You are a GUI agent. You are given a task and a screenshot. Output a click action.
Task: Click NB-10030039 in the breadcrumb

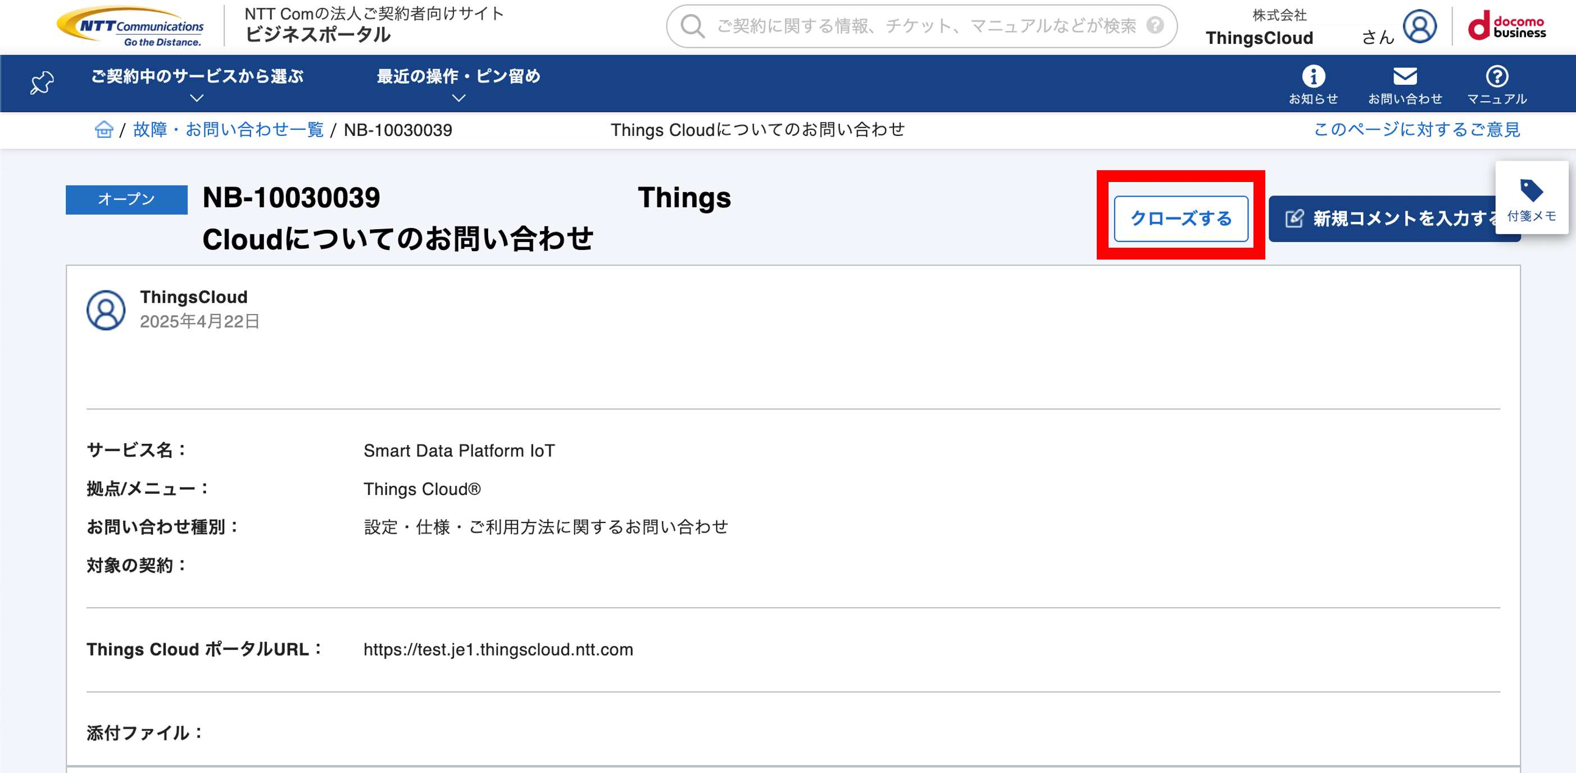click(398, 130)
